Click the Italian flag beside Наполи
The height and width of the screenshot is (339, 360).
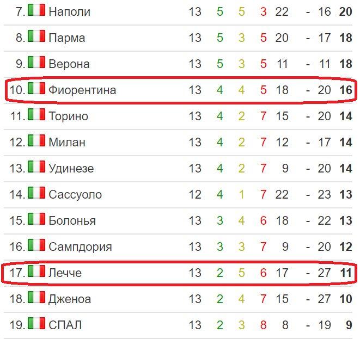click(36, 10)
